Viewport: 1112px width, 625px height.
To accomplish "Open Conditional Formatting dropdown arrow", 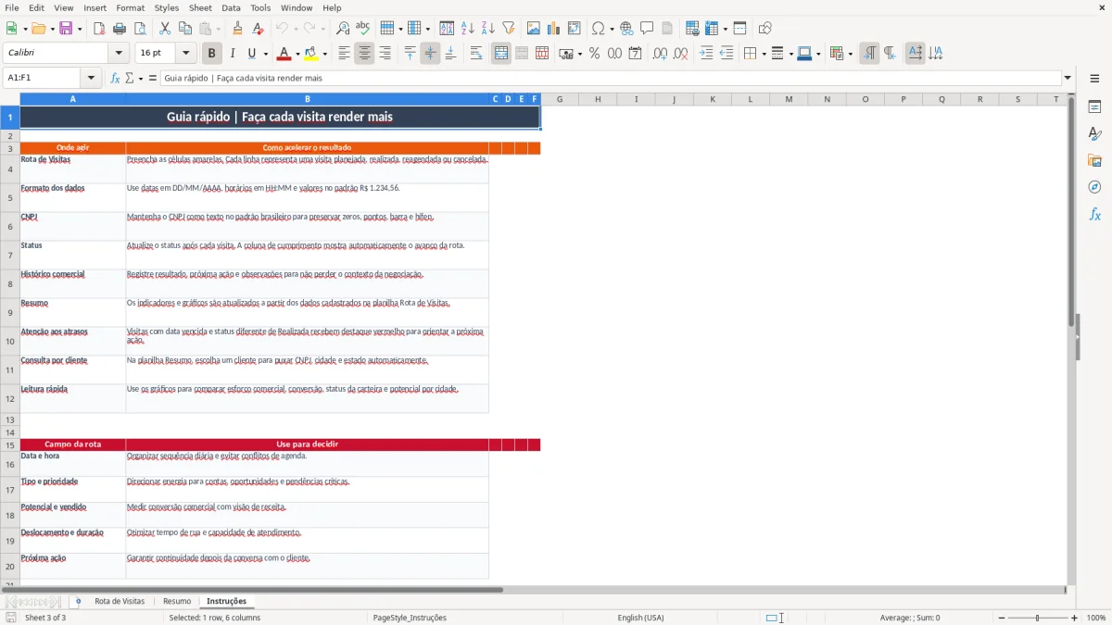I will (850, 54).
